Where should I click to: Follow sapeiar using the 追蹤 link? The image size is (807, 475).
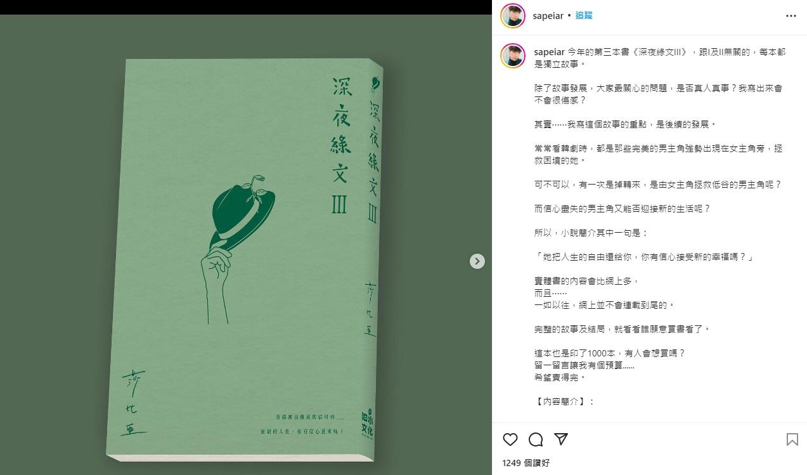(x=584, y=15)
